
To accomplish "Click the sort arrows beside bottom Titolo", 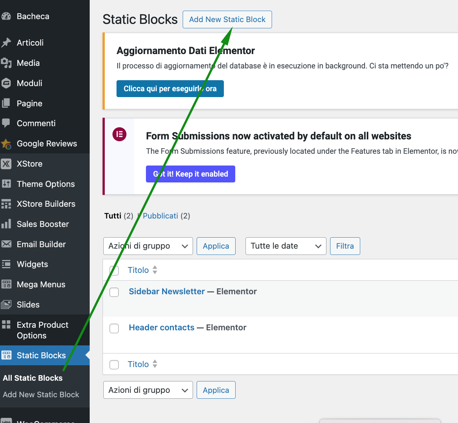I will 155,364.
